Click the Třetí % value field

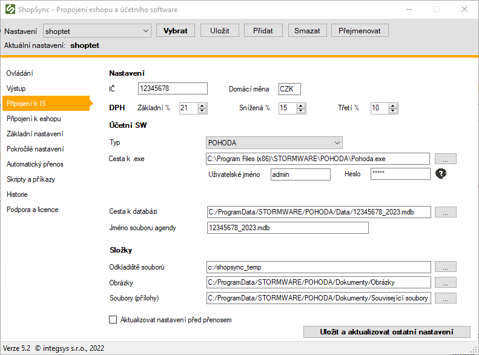pos(380,108)
